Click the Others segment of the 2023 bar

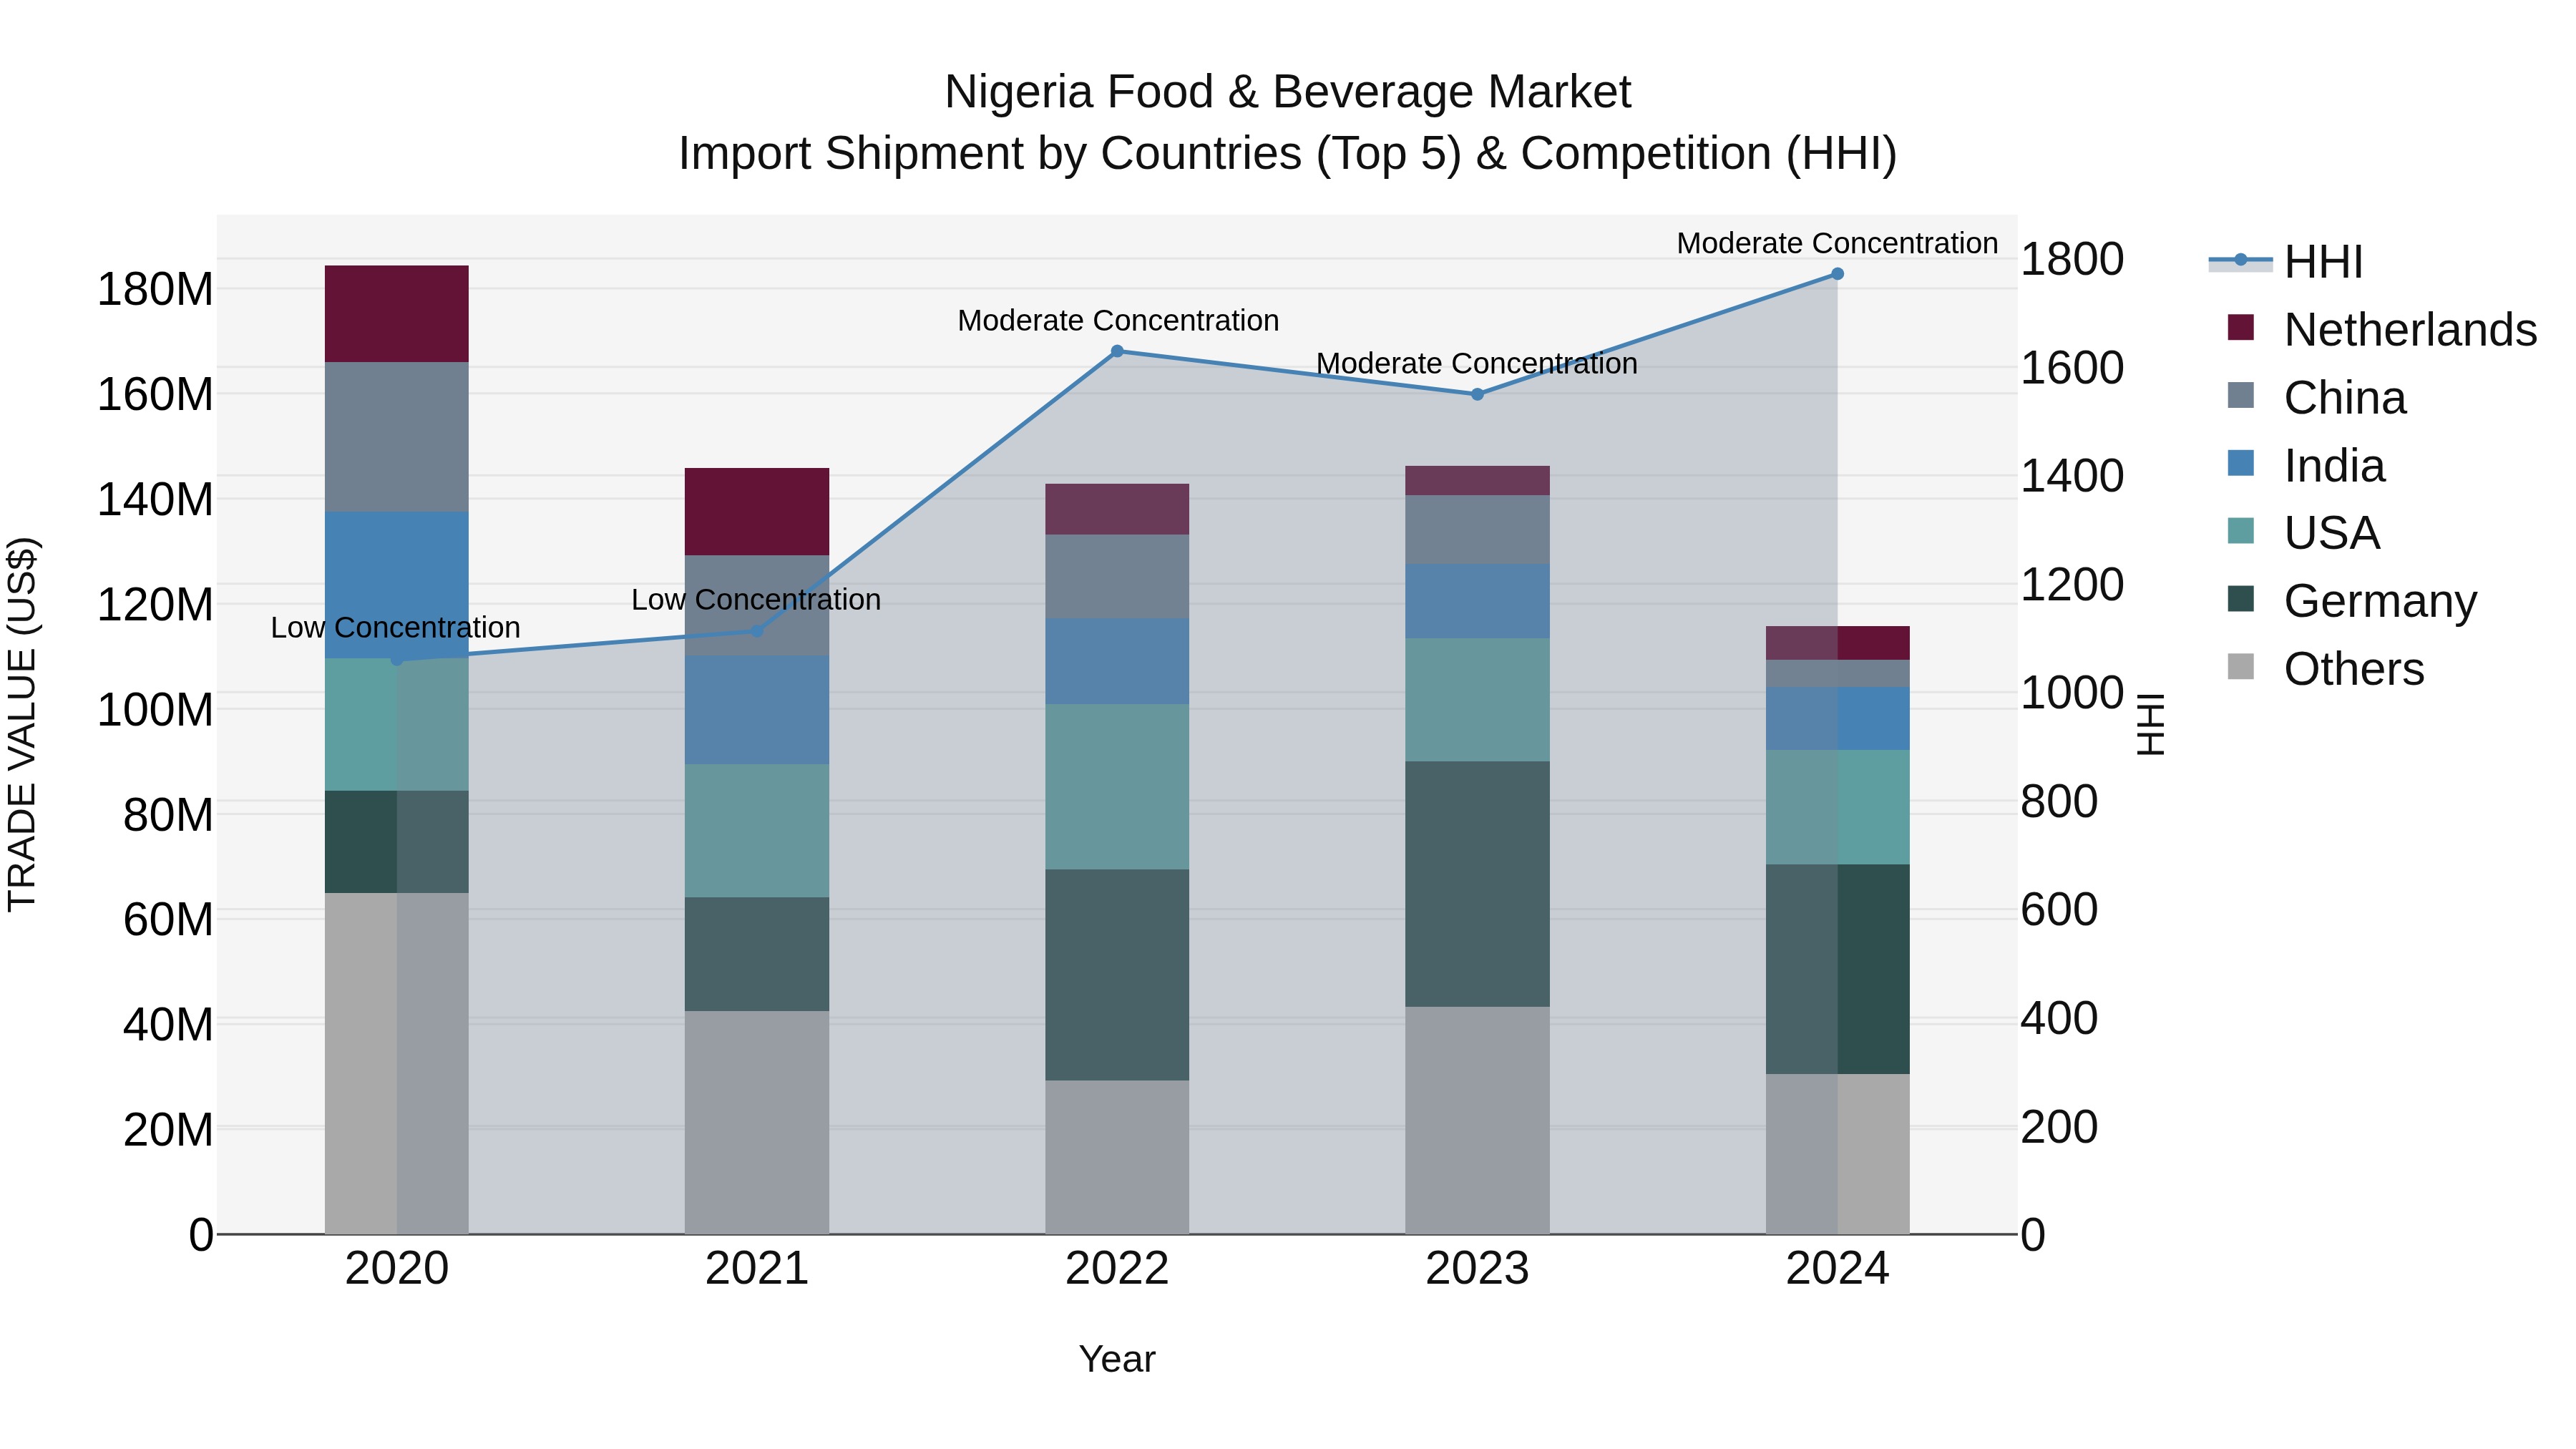pyautogui.click(x=1477, y=1120)
